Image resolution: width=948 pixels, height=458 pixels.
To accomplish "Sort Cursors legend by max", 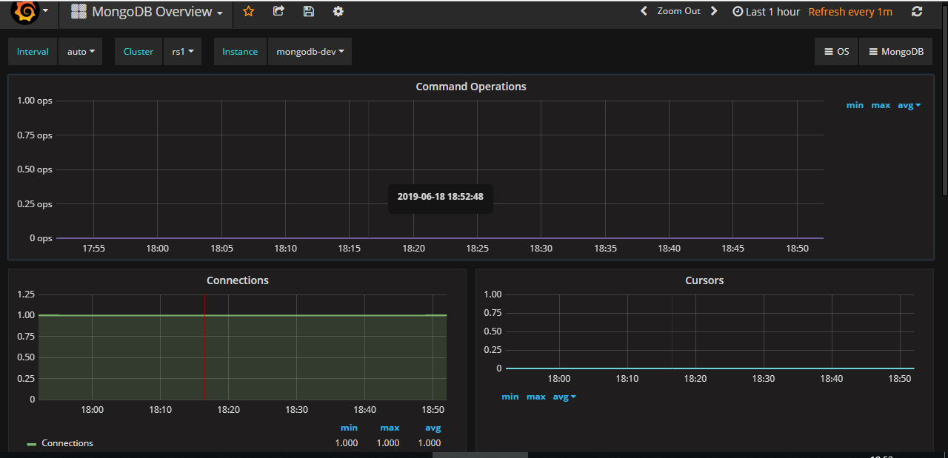I will coord(536,397).
